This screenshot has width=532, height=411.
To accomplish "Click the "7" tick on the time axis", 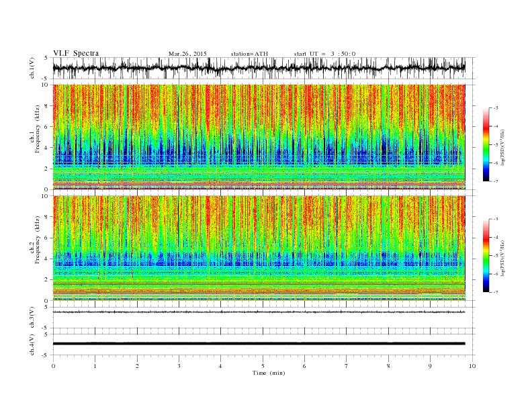I will [347, 366].
